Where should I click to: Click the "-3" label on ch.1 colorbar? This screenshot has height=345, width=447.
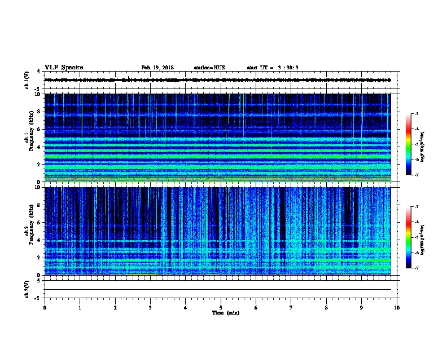click(417, 114)
